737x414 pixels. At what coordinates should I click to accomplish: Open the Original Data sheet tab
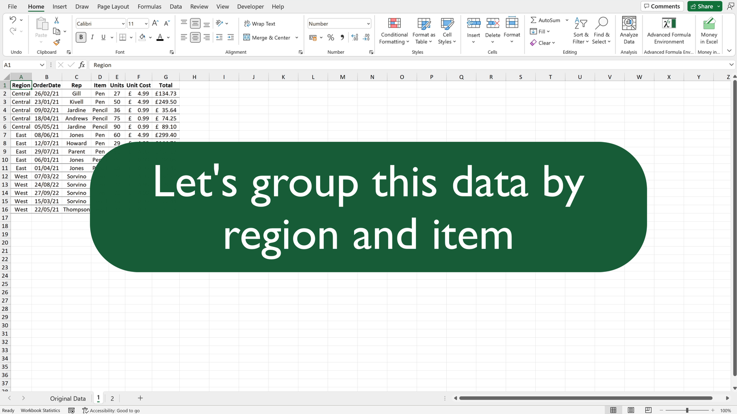pyautogui.click(x=68, y=398)
